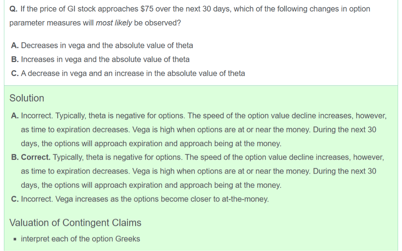The height and width of the screenshot is (251, 402).
Task: Choose answer B, increases in vega and theta
Action: [105, 60]
